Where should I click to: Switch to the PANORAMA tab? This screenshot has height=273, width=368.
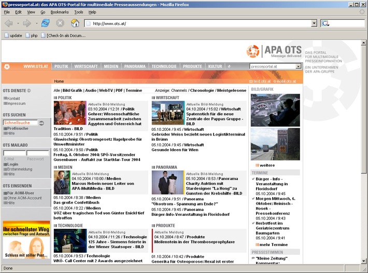click(x=135, y=66)
